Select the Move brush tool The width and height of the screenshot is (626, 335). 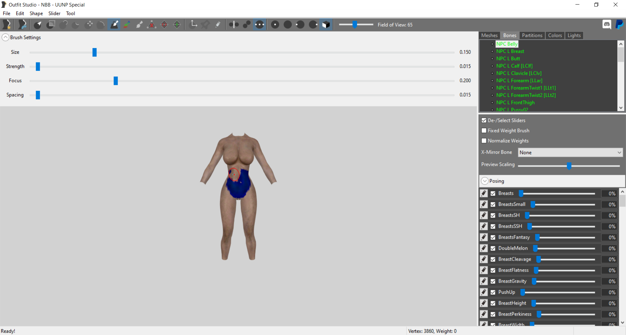click(89, 24)
